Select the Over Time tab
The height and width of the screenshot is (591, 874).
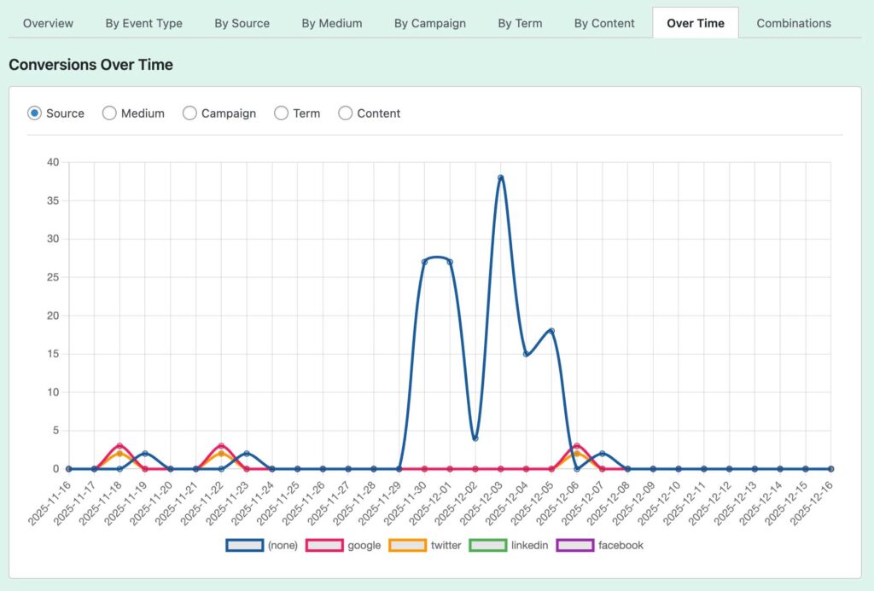(696, 23)
